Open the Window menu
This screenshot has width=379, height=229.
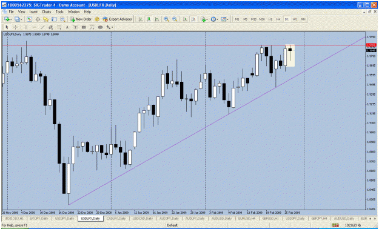click(73, 12)
